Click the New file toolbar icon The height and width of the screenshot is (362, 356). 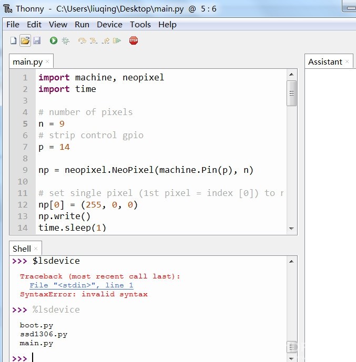13,40
